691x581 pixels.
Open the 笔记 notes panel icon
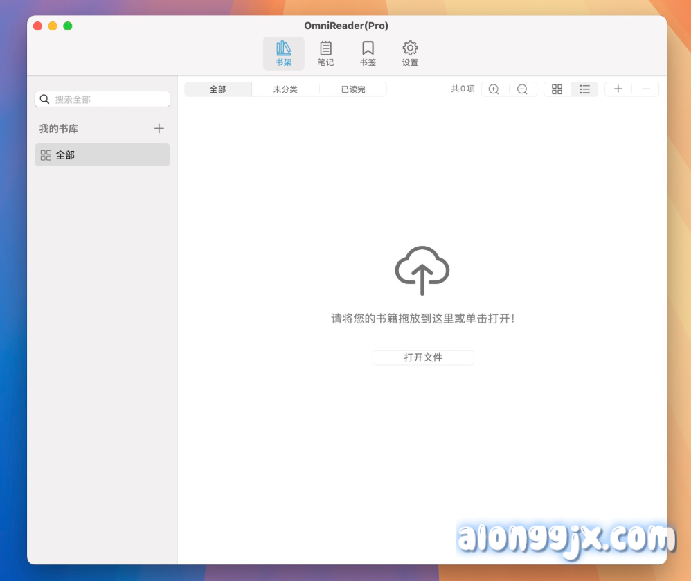pyautogui.click(x=325, y=53)
